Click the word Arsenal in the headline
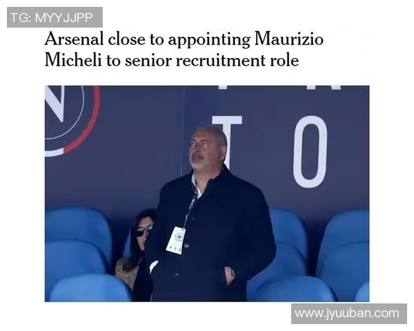This screenshot has height=331, width=414. point(75,39)
